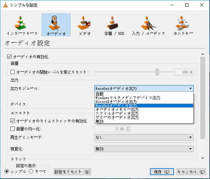
Task: Click the エフェクト section heading
Action: click(20, 113)
